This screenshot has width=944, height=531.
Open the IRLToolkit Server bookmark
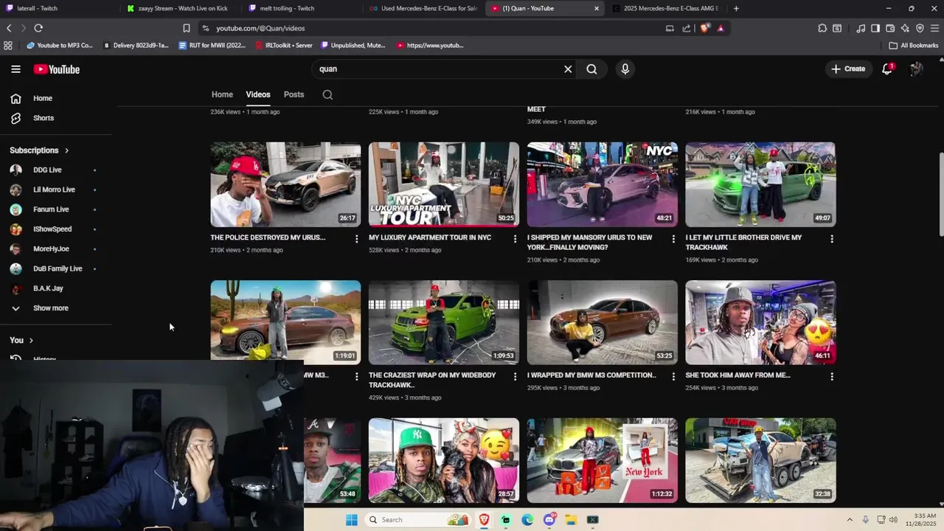[x=284, y=45]
